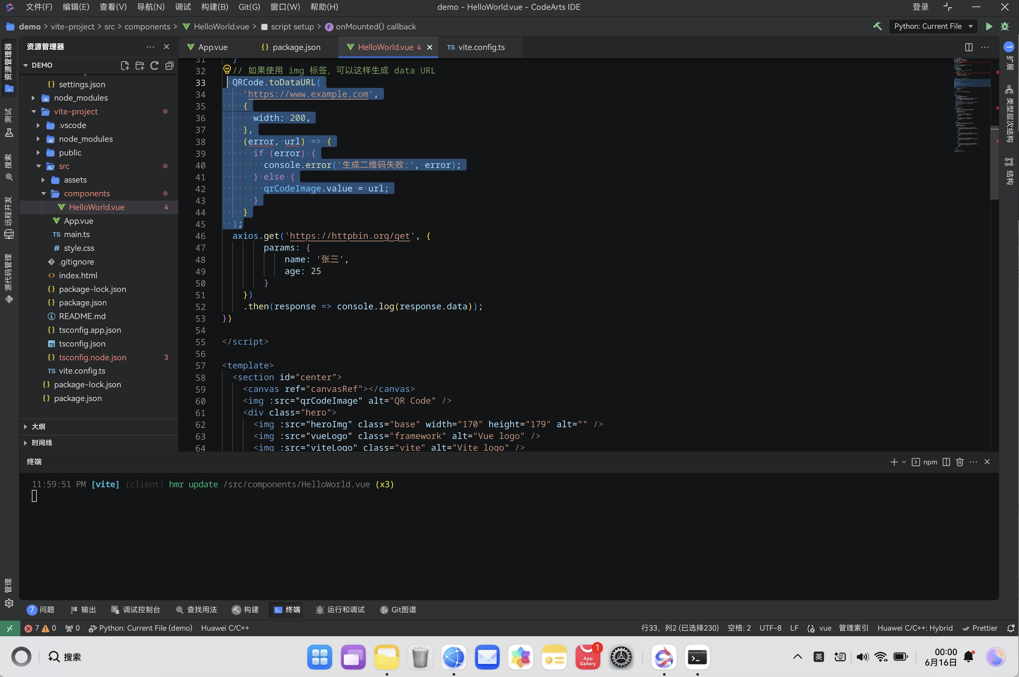The image size is (1019, 677).
Task: Open tsconfig.node.json in file tree
Action: pos(92,358)
